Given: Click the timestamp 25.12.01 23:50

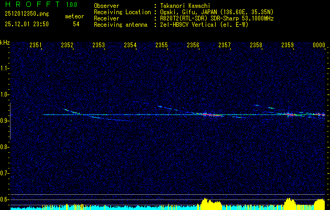Looking at the screenshot, I should 27,24.
